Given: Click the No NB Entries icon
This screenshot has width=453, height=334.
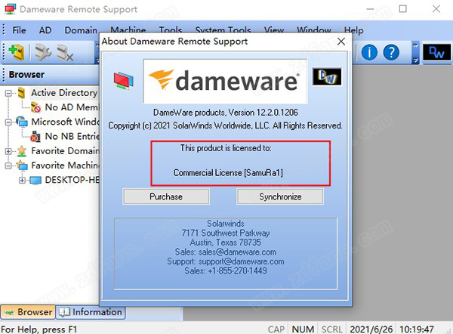Looking at the screenshot, I should tap(35, 136).
